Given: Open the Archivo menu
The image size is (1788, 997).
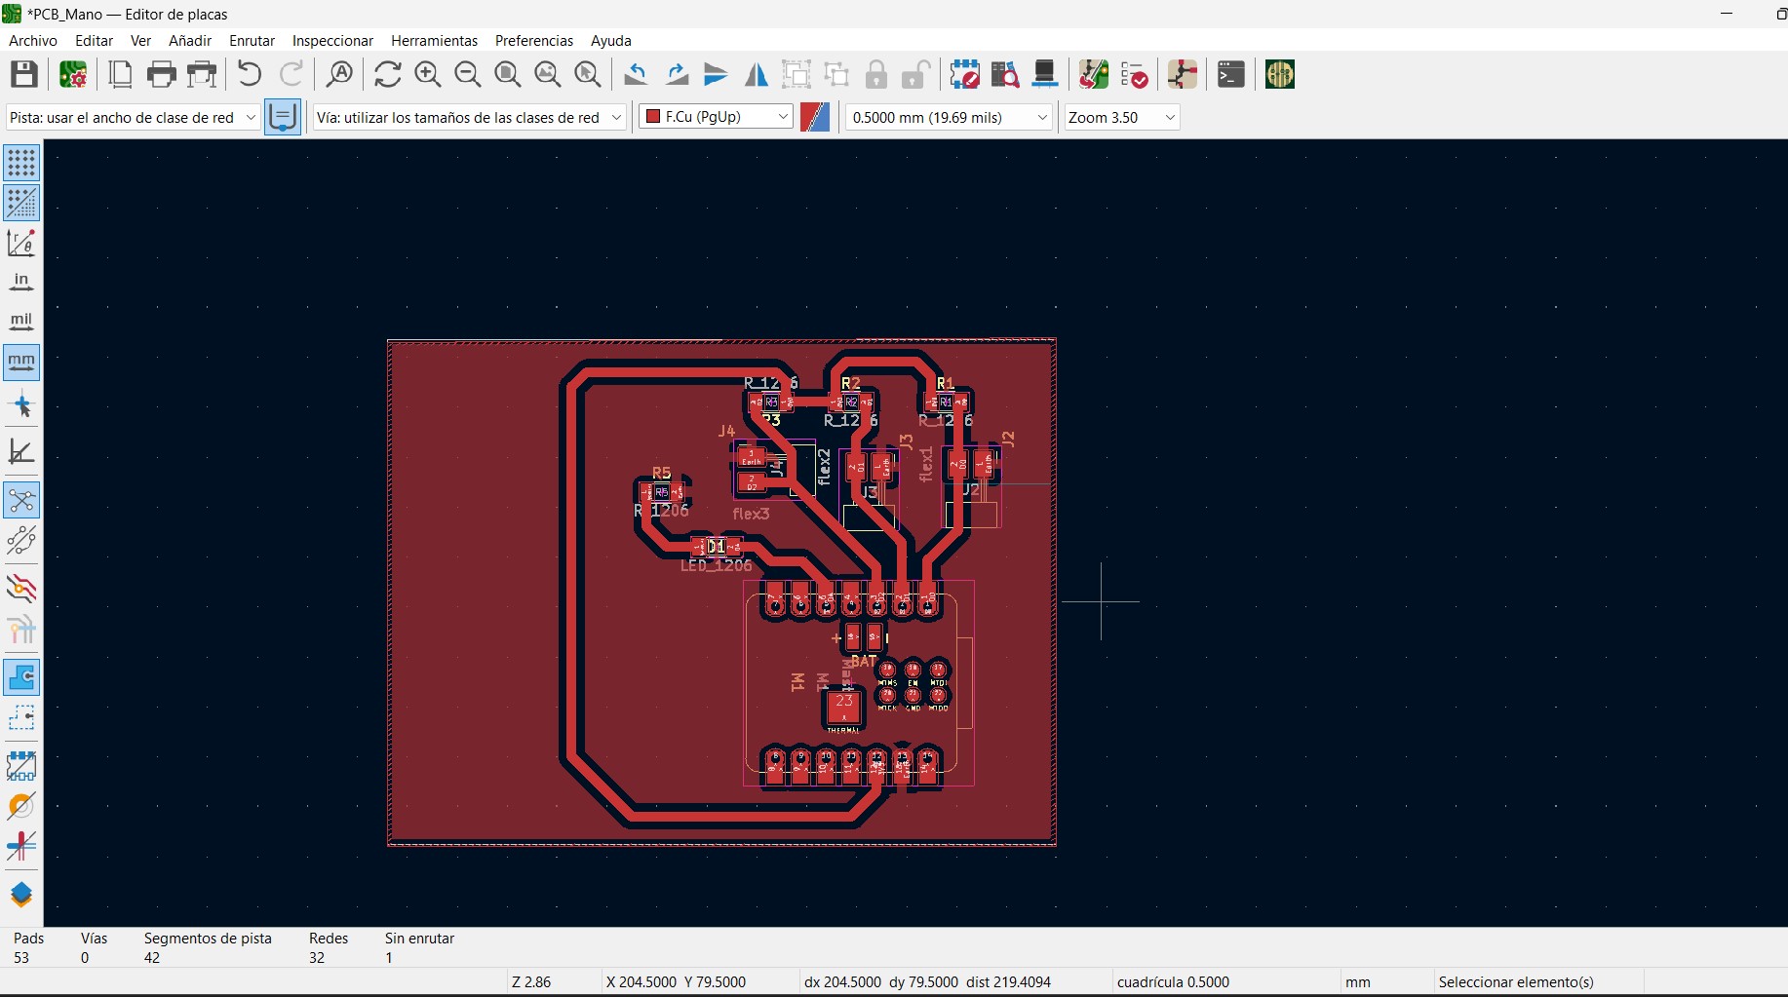Looking at the screenshot, I should click(33, 40).
